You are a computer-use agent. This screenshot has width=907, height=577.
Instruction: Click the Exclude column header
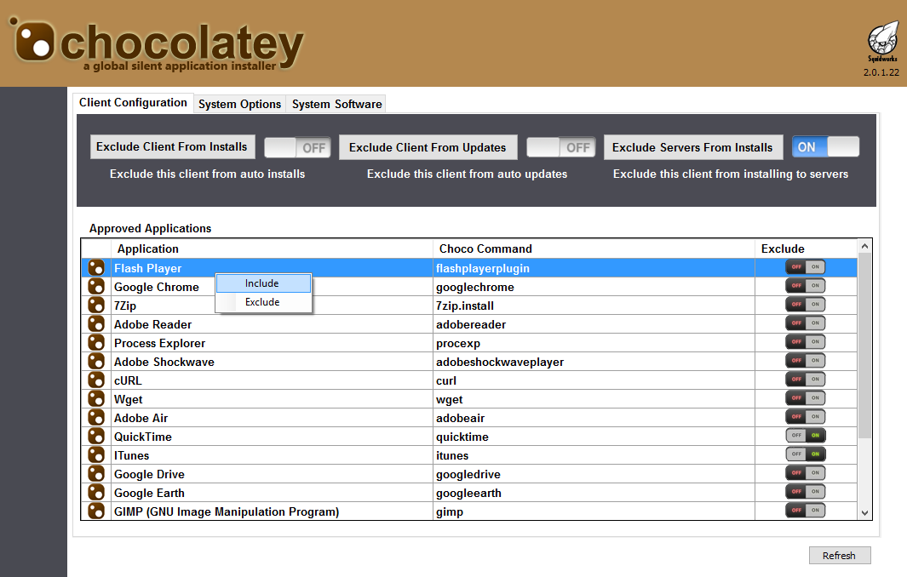(806, 249)
